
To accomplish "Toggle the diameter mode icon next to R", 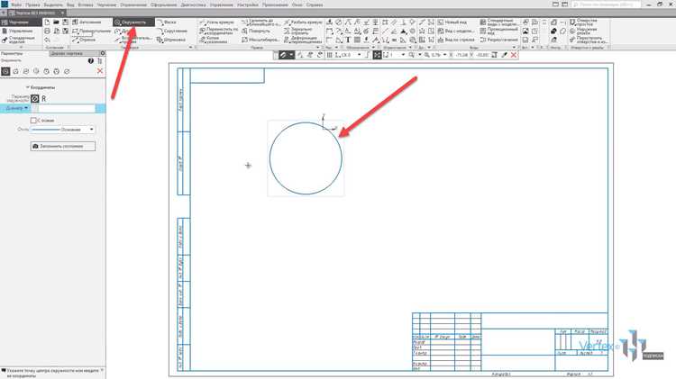I will [x=35, y=99].
